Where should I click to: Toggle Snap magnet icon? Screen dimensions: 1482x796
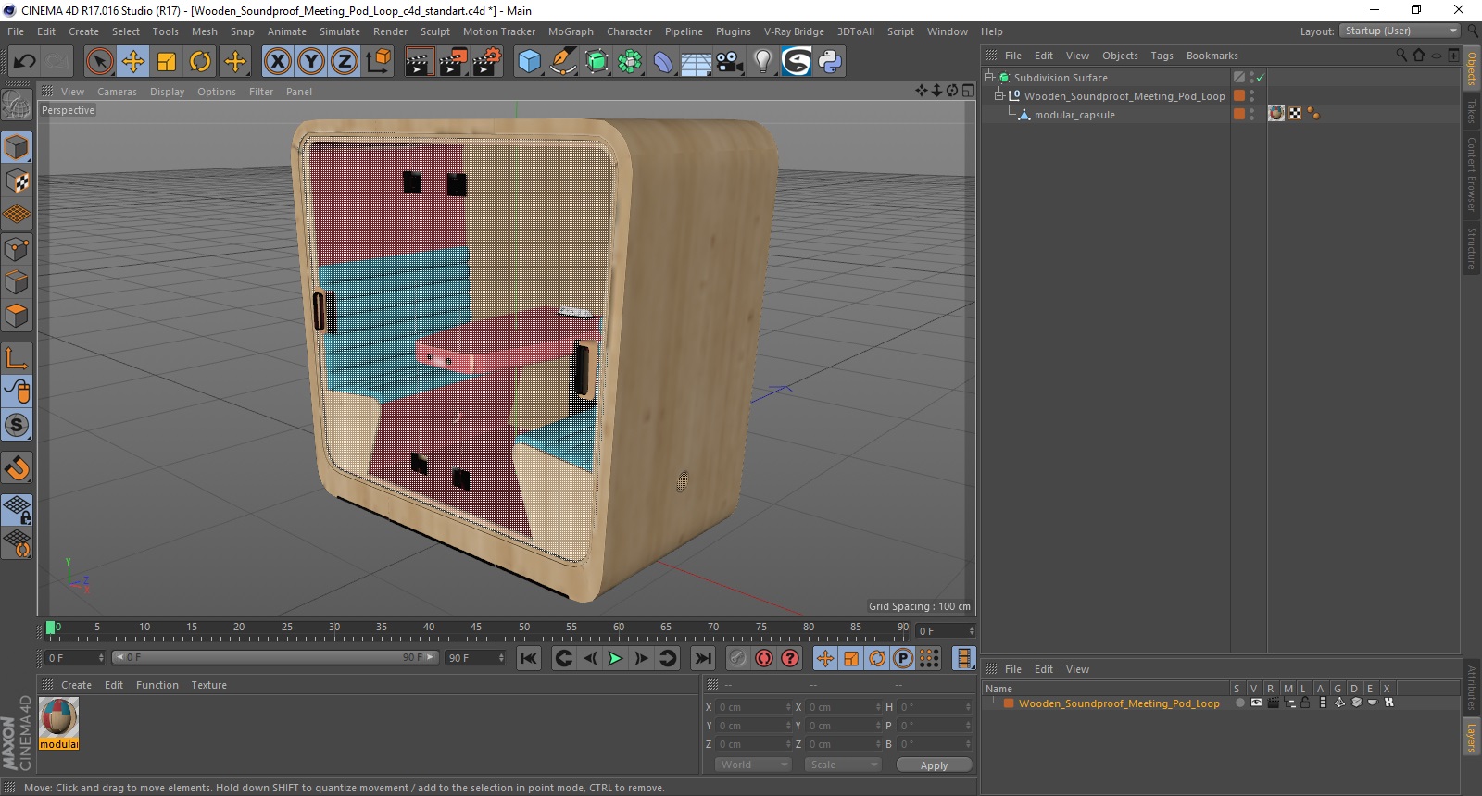(x=17, y=468)
